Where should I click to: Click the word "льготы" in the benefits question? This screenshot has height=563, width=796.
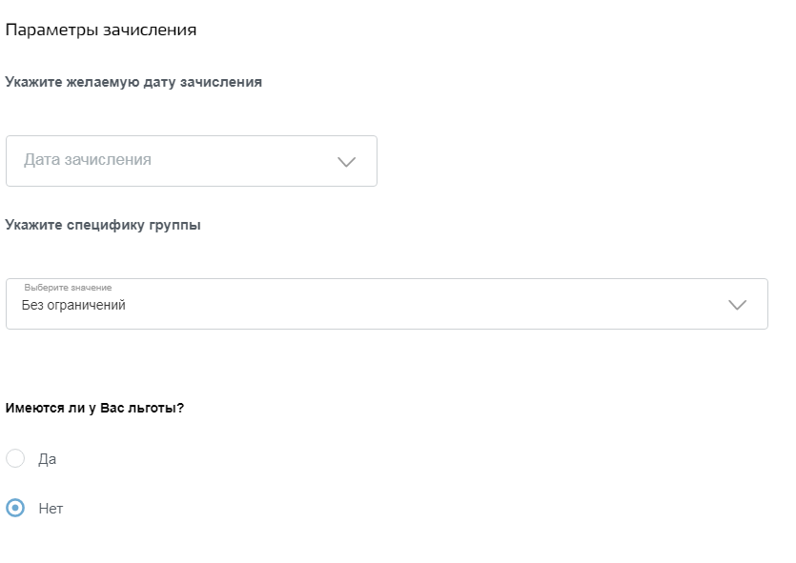click(x=156, y=408)
